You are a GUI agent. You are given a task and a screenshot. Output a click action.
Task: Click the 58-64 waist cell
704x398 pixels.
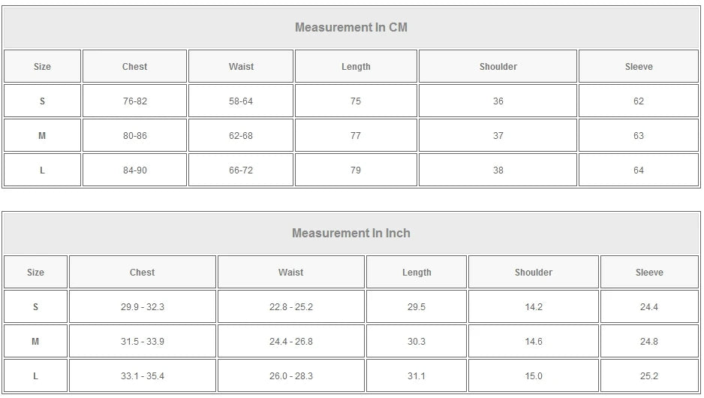pos(241,101)
